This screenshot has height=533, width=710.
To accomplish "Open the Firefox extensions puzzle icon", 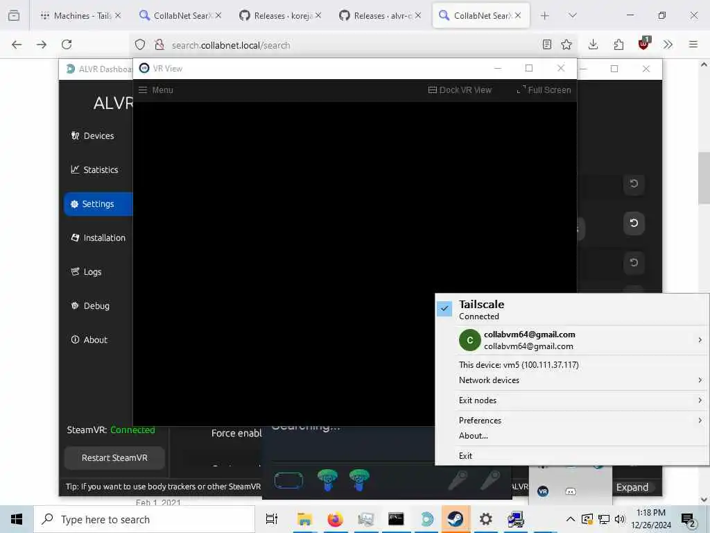I will (x=618, y=44).
